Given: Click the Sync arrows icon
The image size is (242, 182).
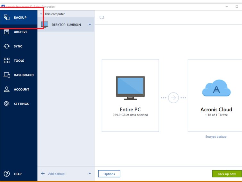Looking at the screenshot, I should (x=7, y=46).
